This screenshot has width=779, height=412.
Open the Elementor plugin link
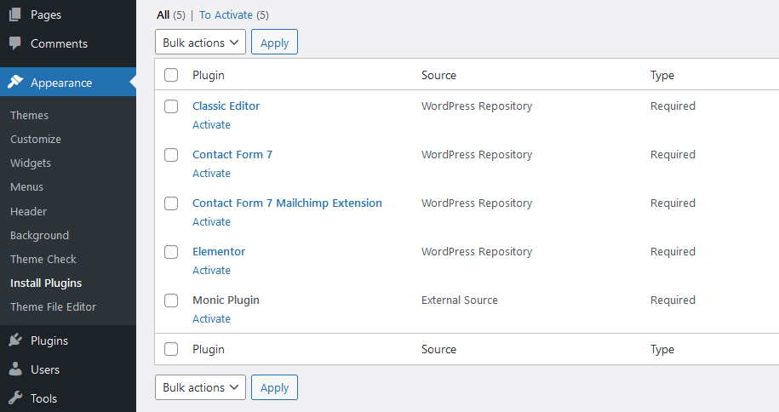(219, 251)
